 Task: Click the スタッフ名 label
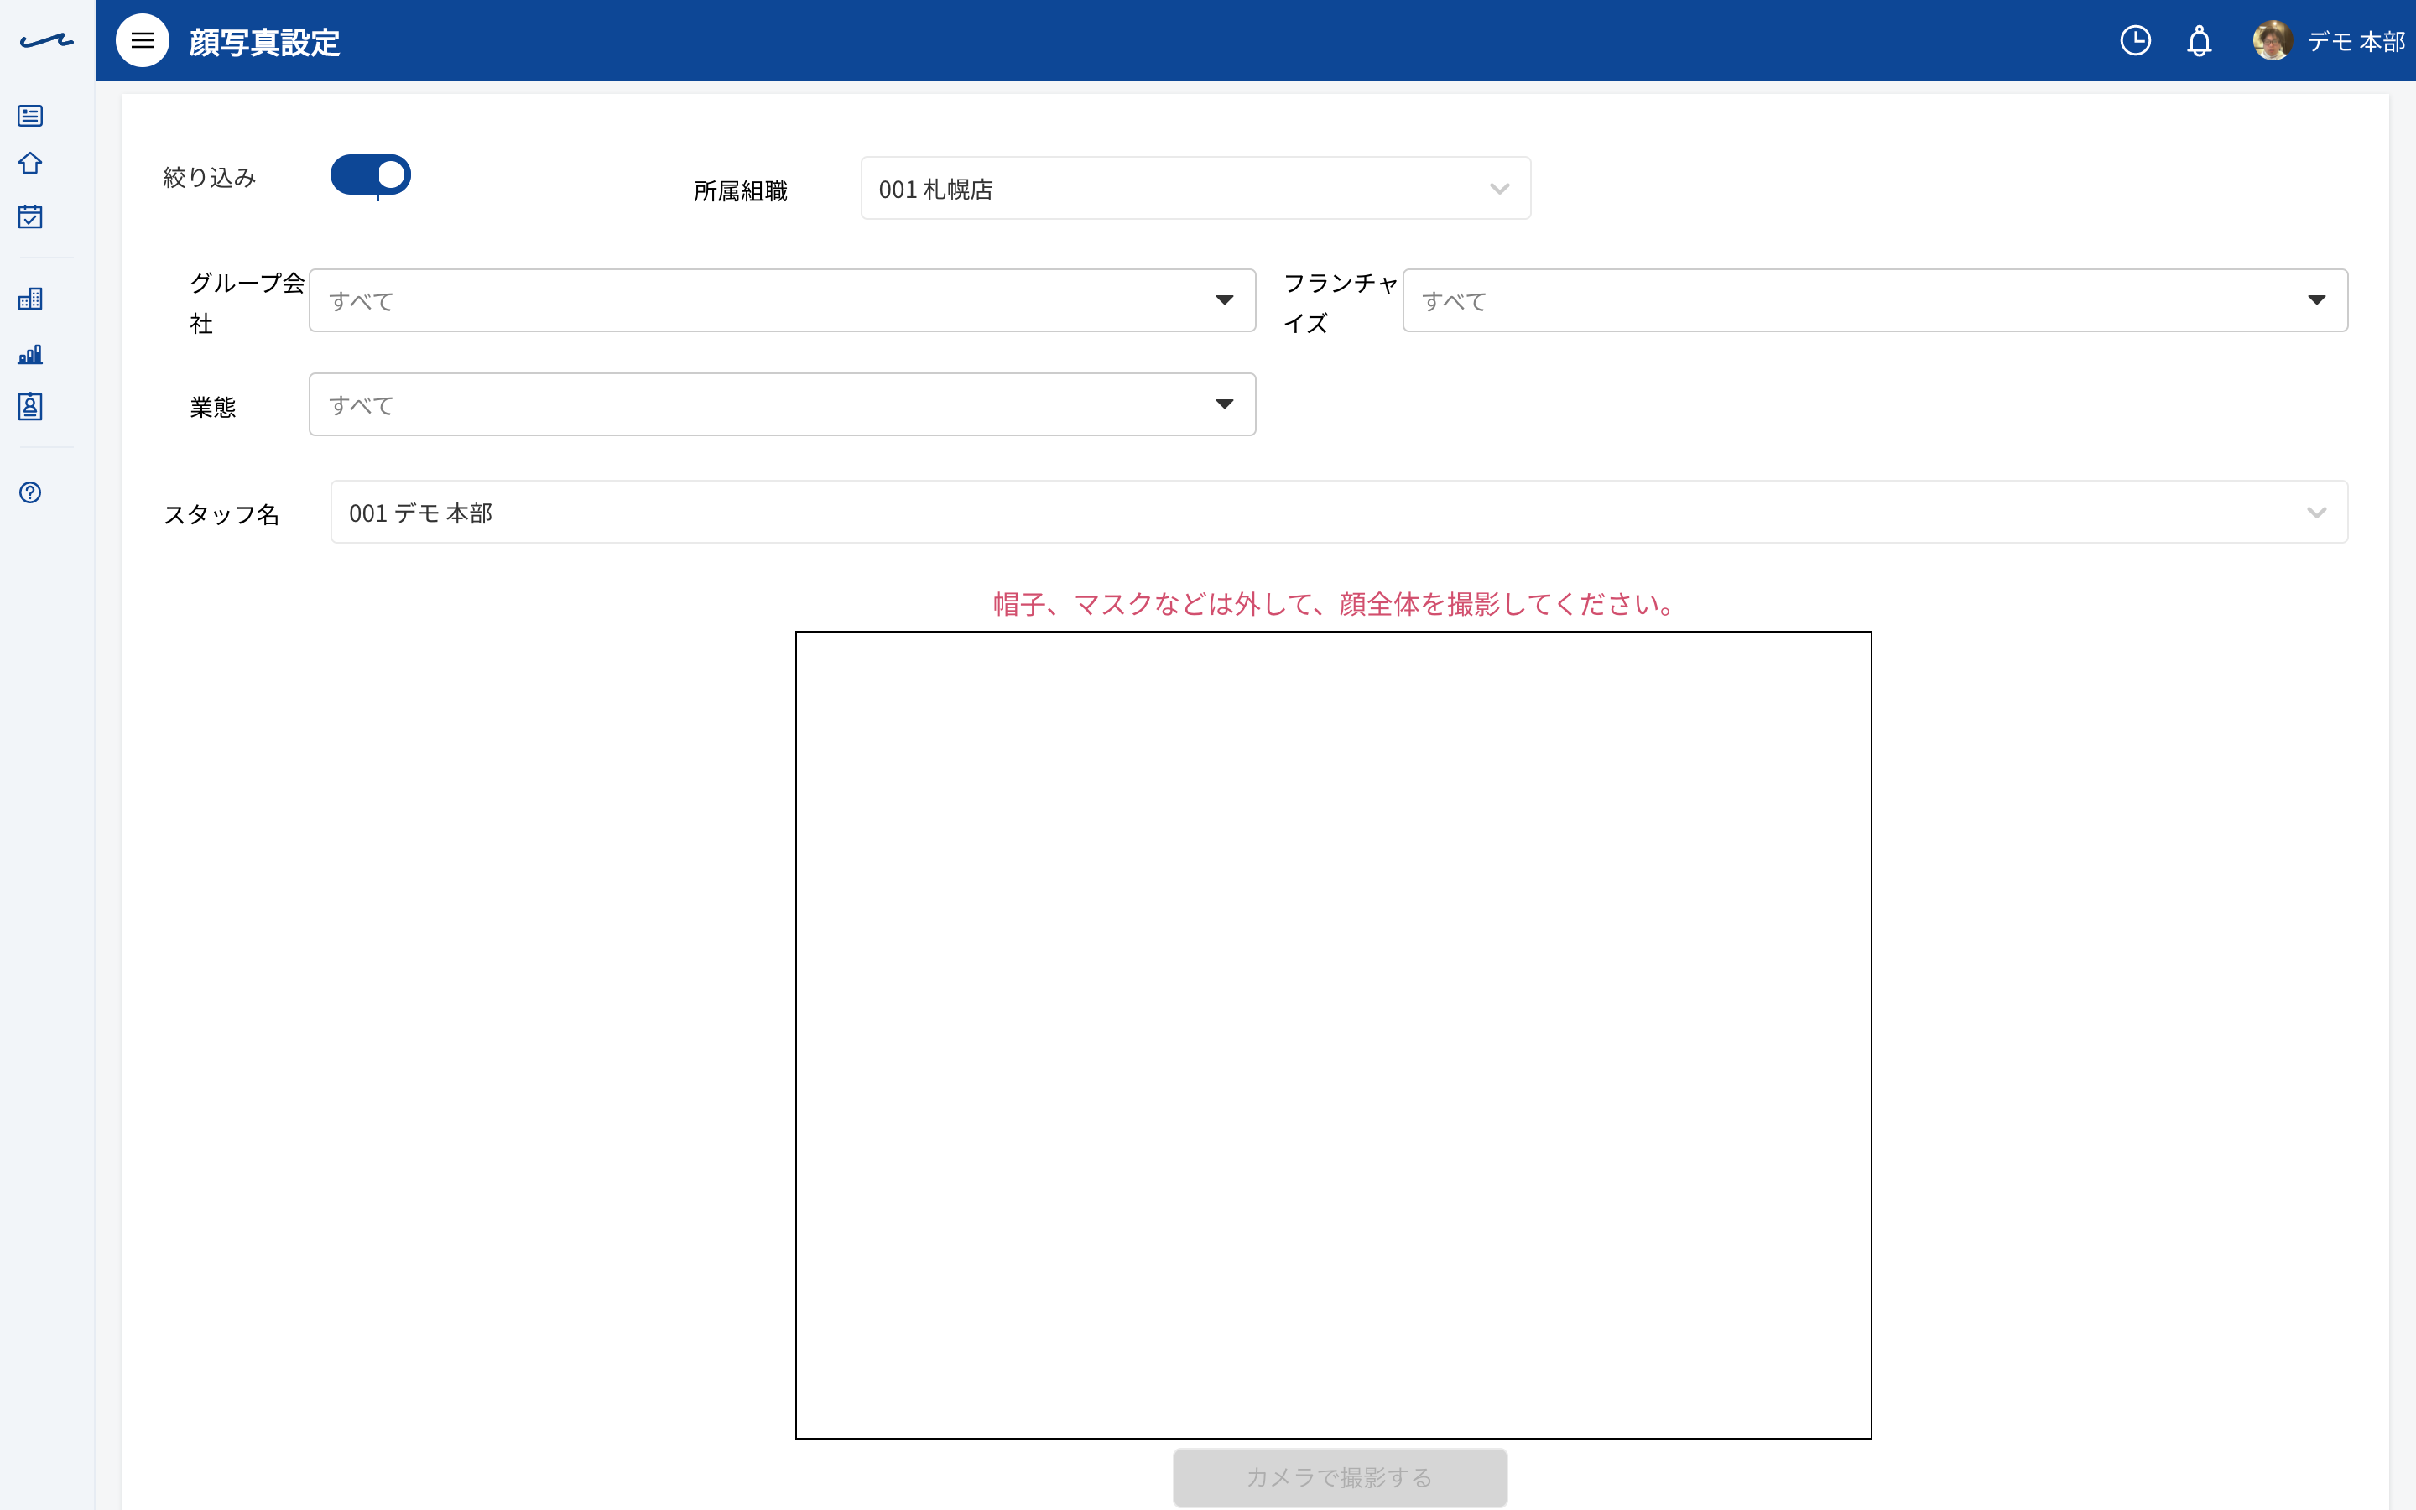tap(221, 514)
